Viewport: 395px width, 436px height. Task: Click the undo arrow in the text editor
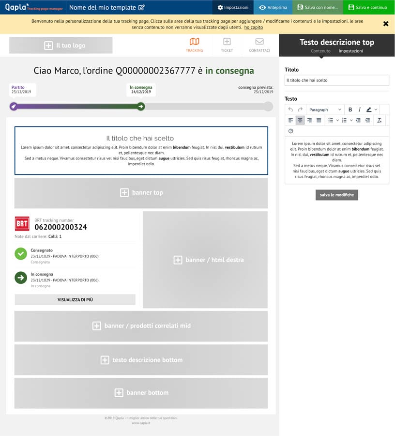click(x=291, y=109)
